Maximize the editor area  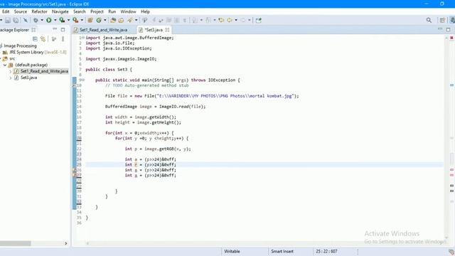(449, 29)
